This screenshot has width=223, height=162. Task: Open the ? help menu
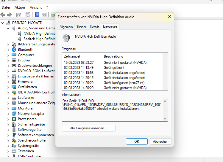47,7
